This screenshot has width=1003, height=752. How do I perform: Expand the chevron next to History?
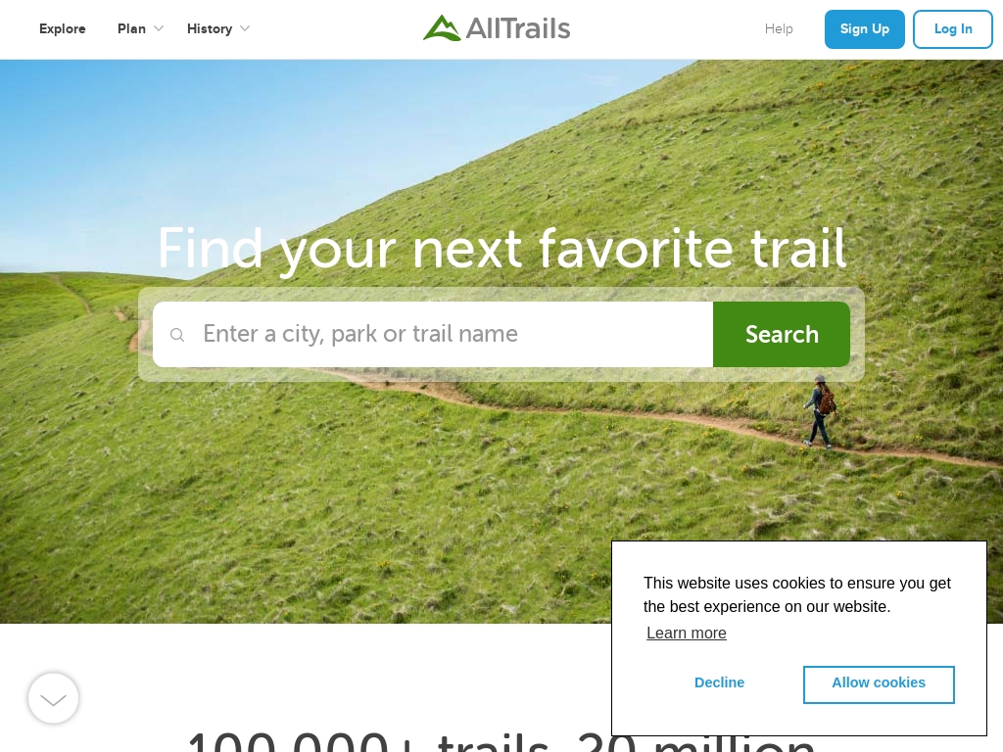[244, 28]
